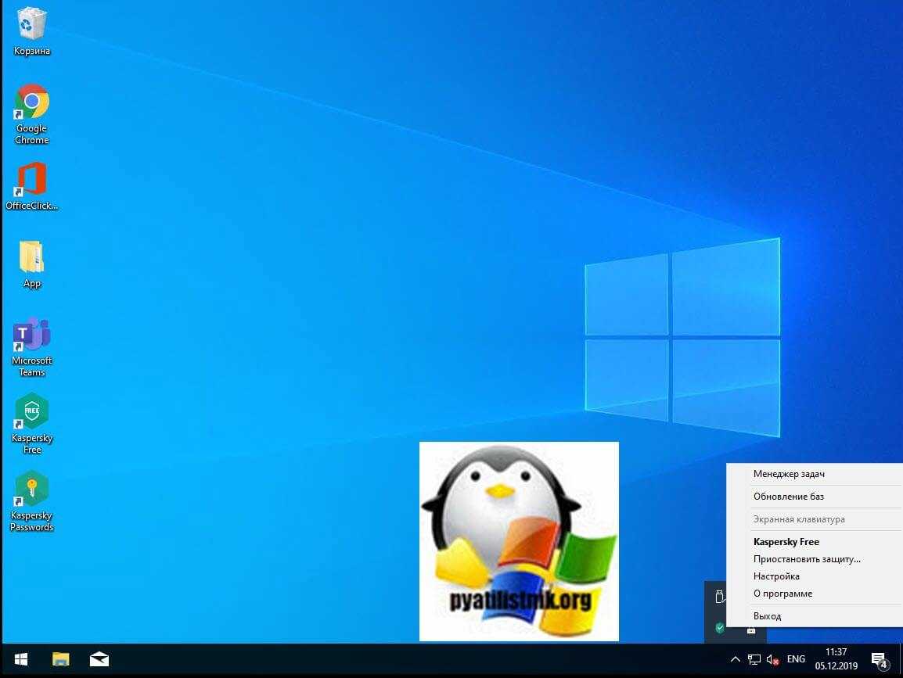
Task: Open the Mail app on taskbar
Action: point(99,659)
